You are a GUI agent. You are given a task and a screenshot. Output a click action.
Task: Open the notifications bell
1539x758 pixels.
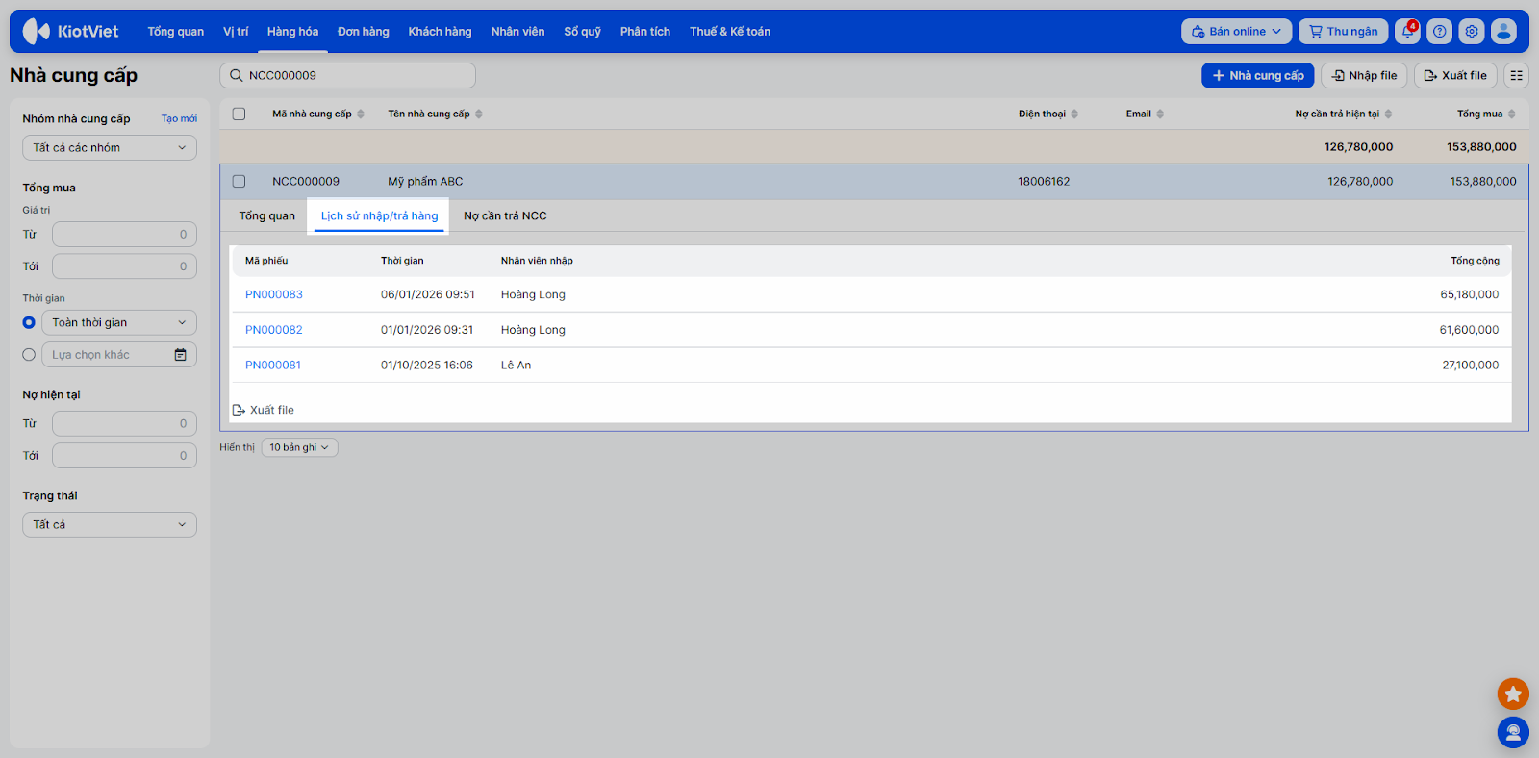click(1408, 31)
